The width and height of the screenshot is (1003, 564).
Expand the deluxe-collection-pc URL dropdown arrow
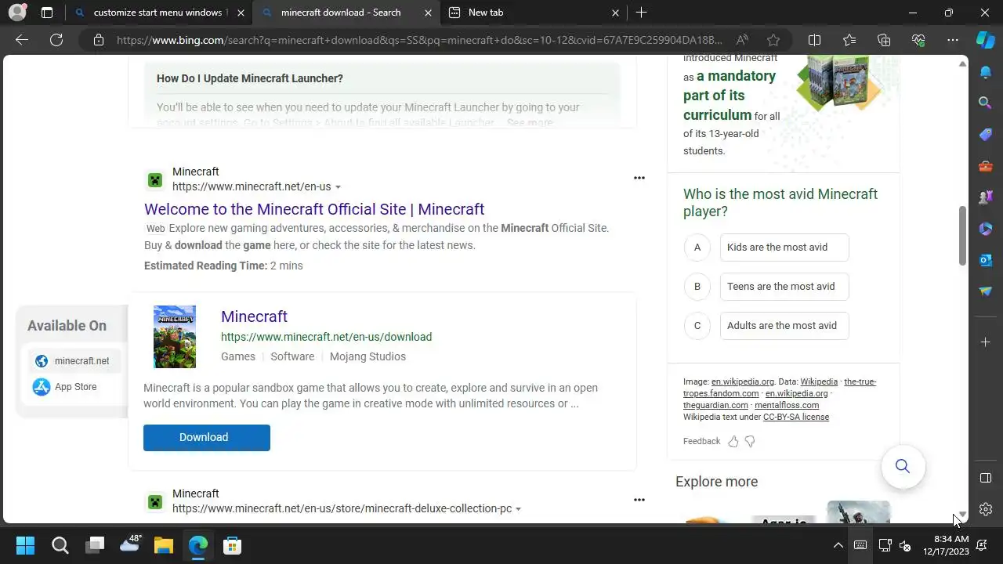(x=518, y=509)
